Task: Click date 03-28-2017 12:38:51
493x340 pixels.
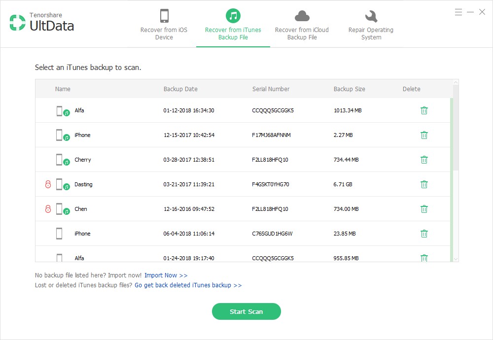Action: point(189,160)
